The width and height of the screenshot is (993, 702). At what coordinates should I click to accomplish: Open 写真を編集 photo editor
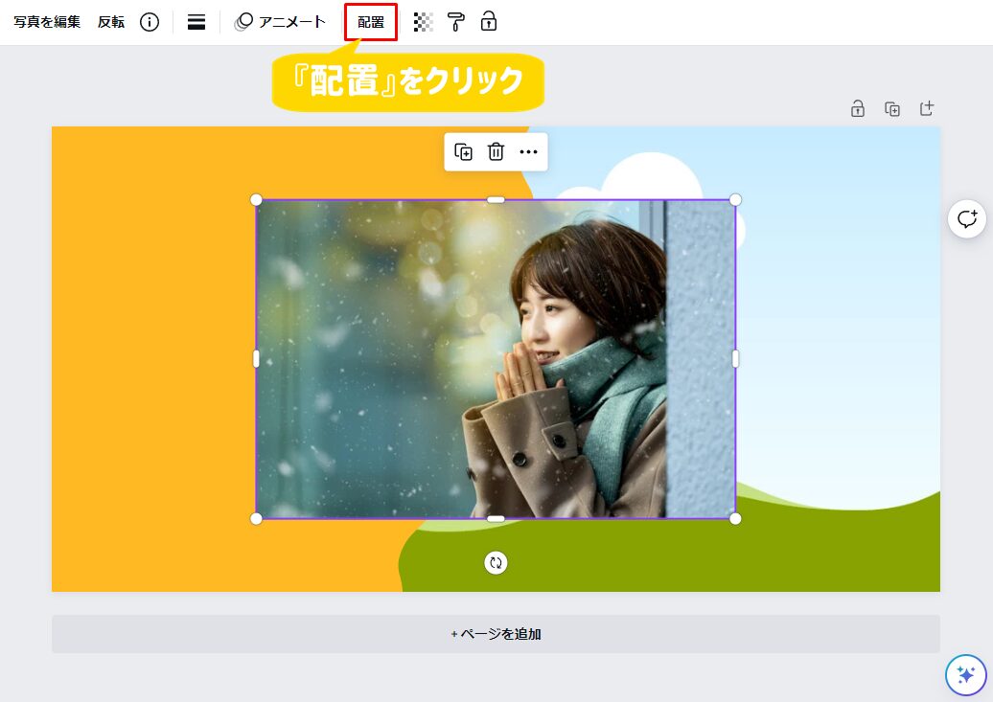point(47,22)
